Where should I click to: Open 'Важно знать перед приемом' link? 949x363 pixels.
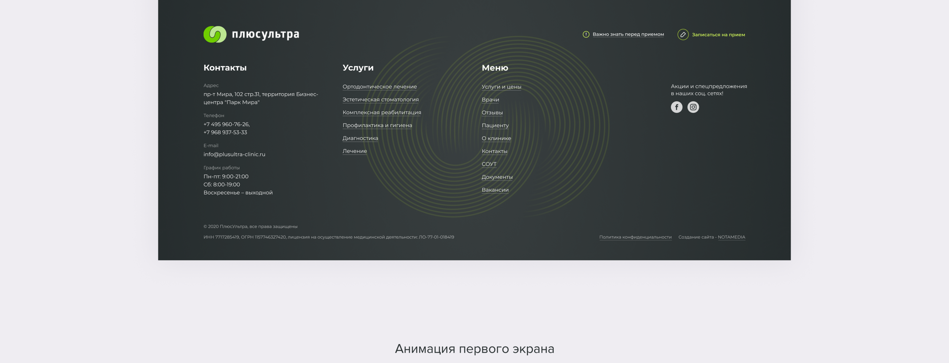pos(628,34)
